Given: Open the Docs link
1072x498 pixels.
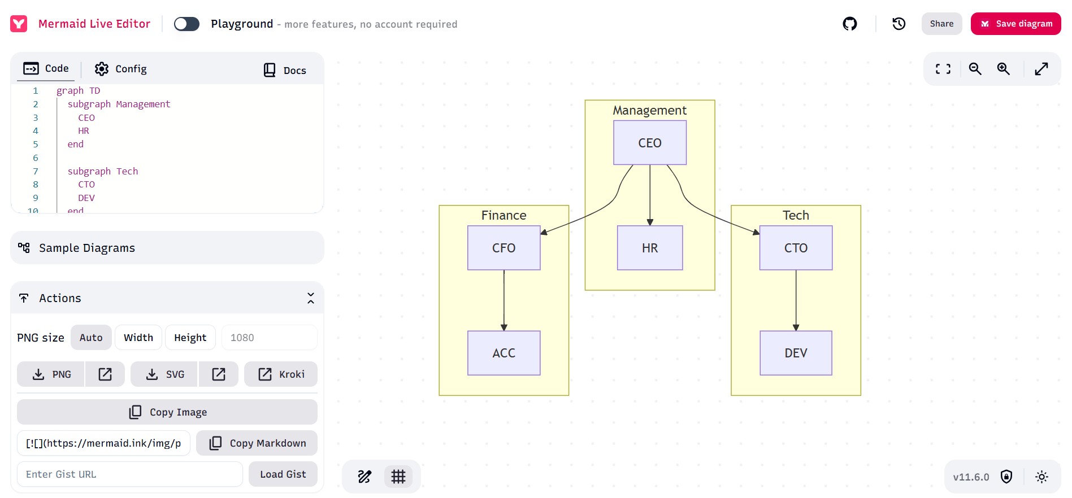Looking at the screenshot, I should [x=285, y=70].
